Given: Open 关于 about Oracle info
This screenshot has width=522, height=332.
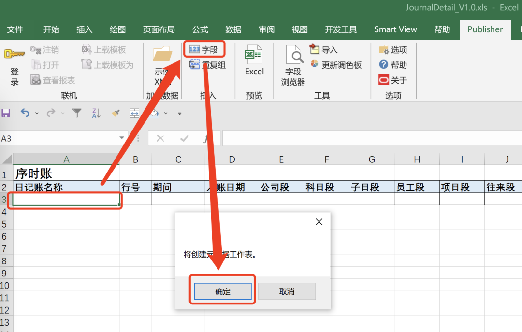Looking at the screenshot, I should [393, 80].
